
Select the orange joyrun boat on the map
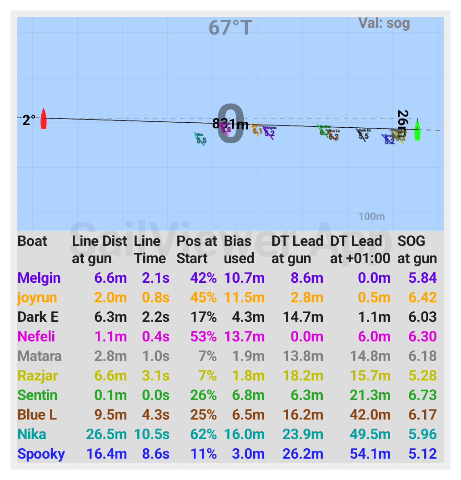[x=257, y=130]
